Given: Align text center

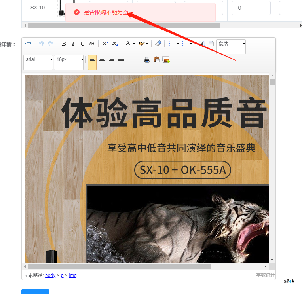Looking at the screenshot, I should (x=102, y=59).
